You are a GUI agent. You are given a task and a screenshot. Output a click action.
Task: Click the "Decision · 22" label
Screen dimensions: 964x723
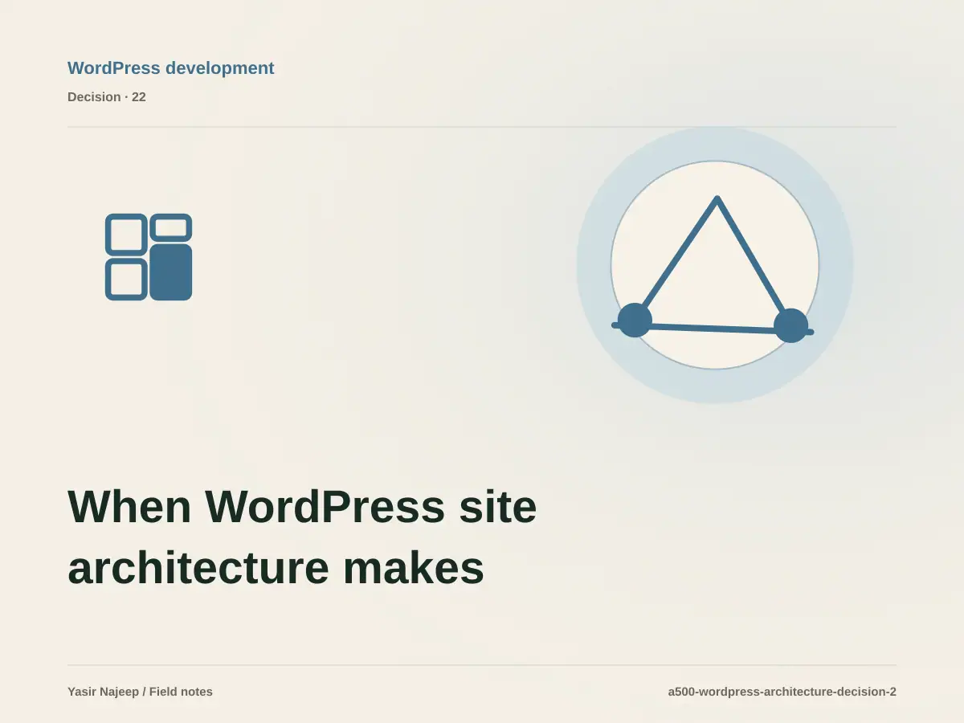107,97
